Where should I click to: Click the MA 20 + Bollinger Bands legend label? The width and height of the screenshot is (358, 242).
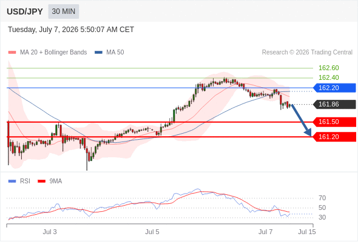click(x=53, y=53)
